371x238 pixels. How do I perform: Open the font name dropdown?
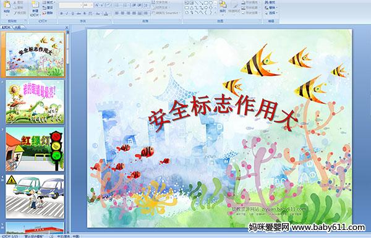point(81,5)
